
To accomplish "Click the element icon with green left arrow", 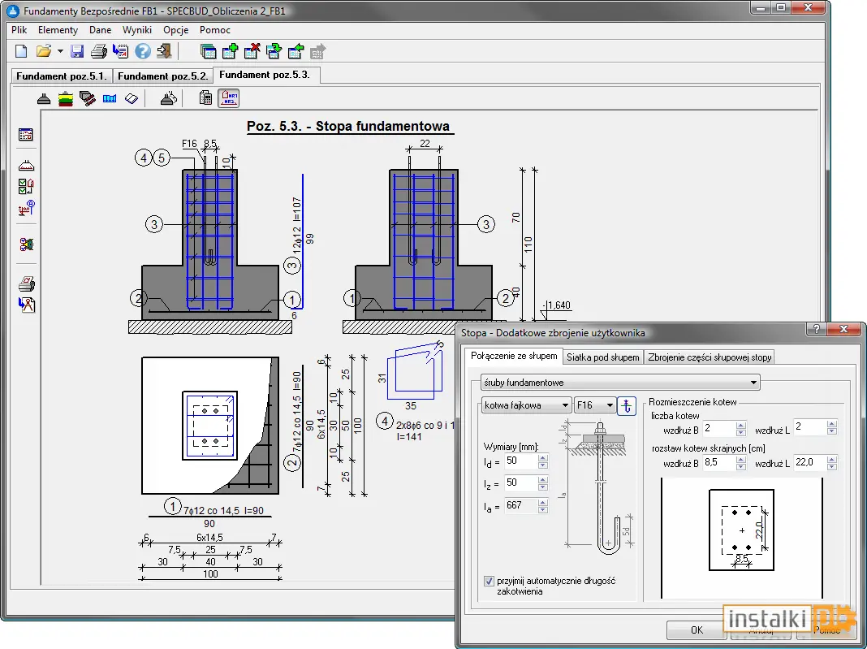I will (295, 51).
